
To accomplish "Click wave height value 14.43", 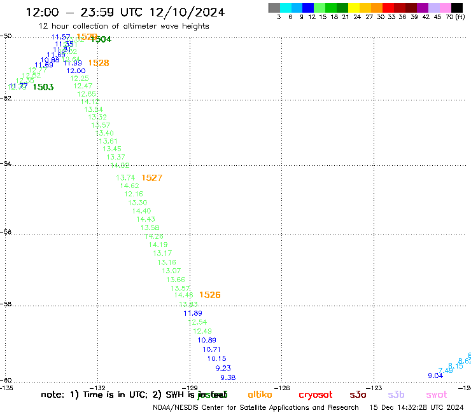I will (x=146, y=219).
